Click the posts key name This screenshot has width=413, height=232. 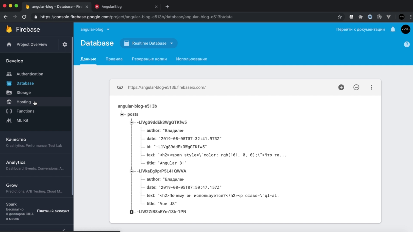[133, 114]
